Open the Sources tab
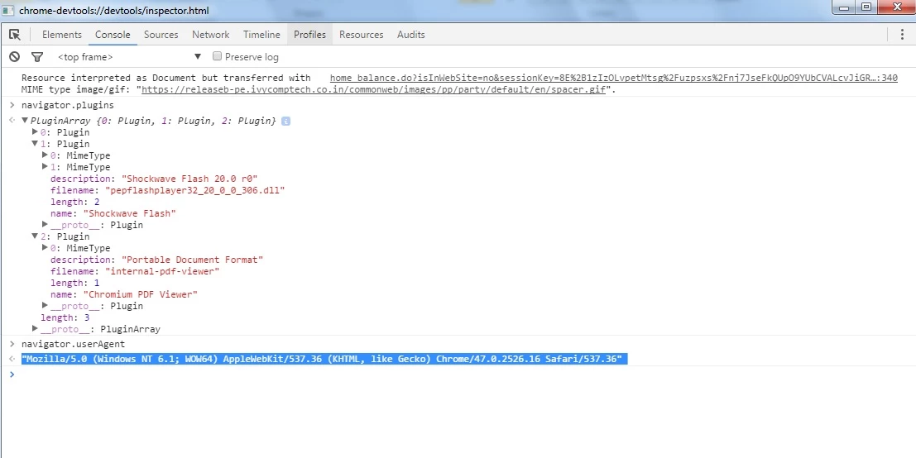This screenshot has height=458, width=916. 161,35
